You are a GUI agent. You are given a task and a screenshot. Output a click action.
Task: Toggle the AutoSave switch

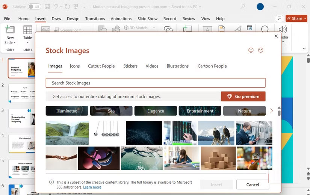pyautogui.click(x=35, y=7)
